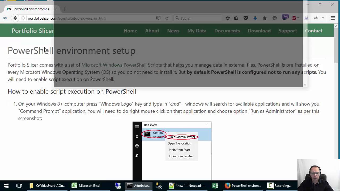Open the Windows Start button
340x191 pixels.
click(x=6, y=186)
